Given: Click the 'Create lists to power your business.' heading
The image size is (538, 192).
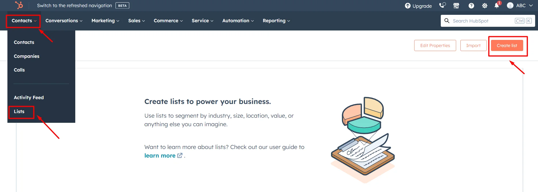Looking at the screenshot, I should 208,101.
